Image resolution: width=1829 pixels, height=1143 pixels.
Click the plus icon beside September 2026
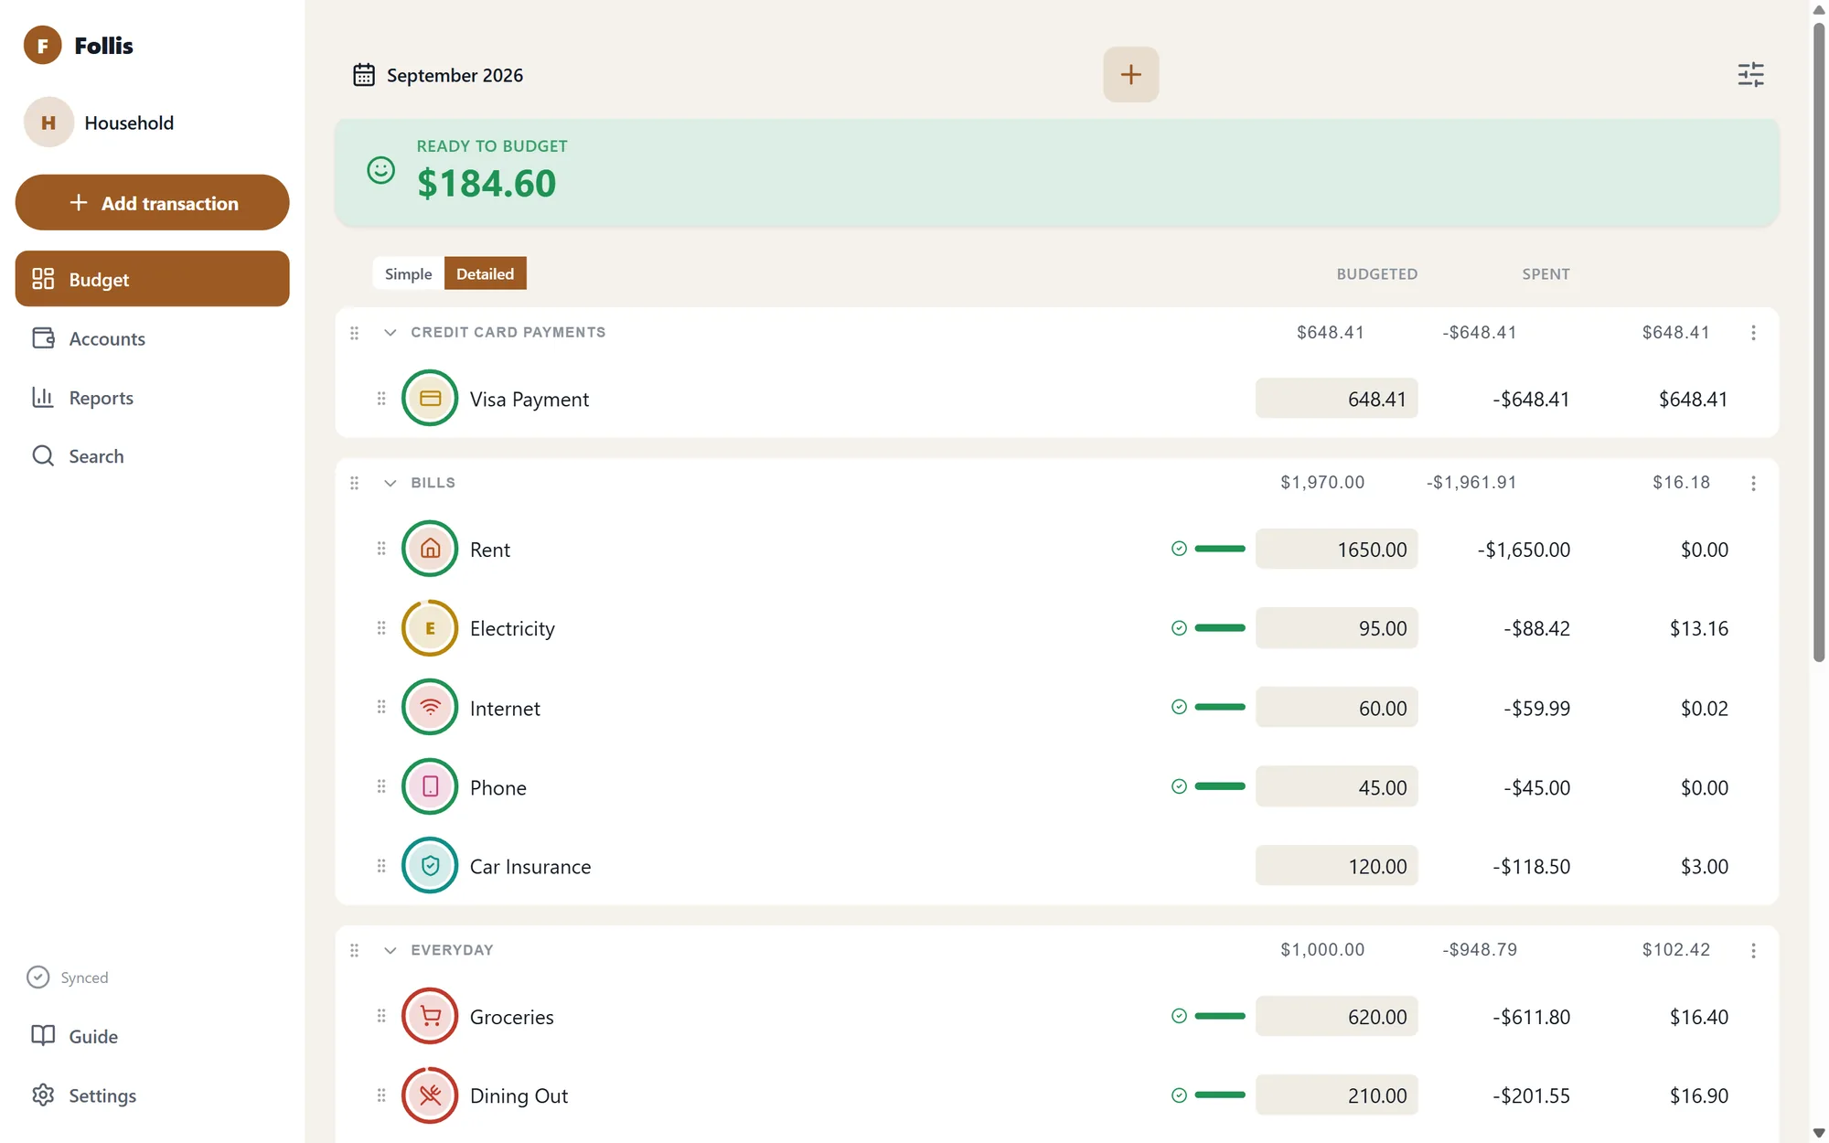point(1130,74)
